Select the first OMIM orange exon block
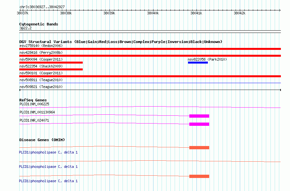 click(199, 148)
